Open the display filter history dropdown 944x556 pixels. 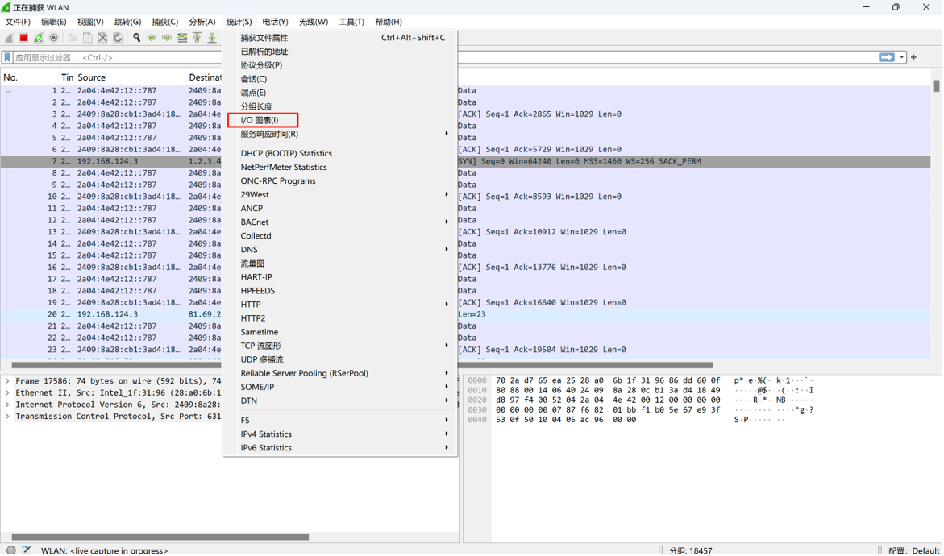(x=902, y=57)
